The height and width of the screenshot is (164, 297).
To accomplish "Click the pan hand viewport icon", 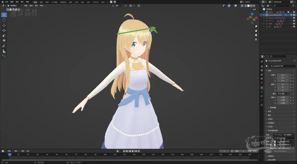I will click(x=256, y=31).
